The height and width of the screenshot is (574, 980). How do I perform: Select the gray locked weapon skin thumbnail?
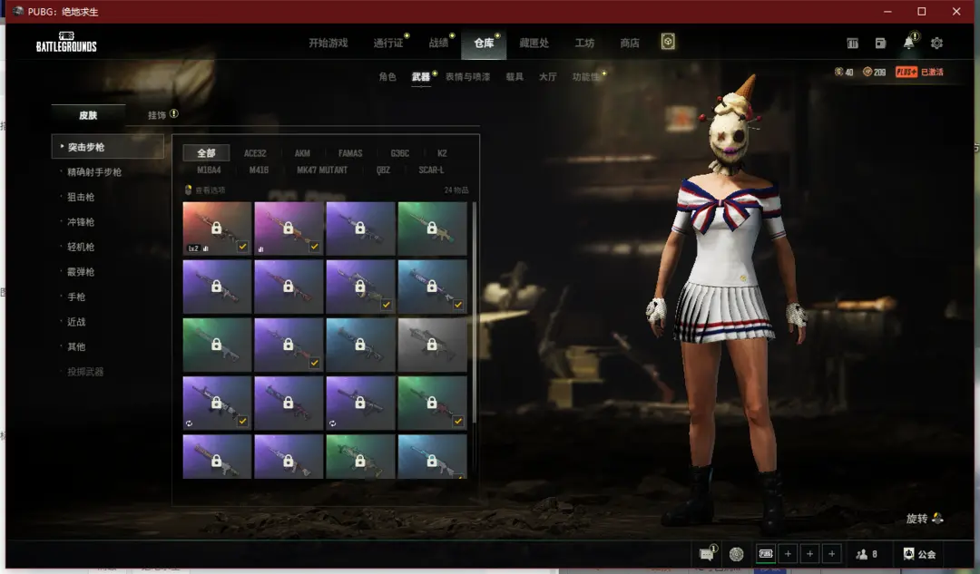click(x=432, y=345)
